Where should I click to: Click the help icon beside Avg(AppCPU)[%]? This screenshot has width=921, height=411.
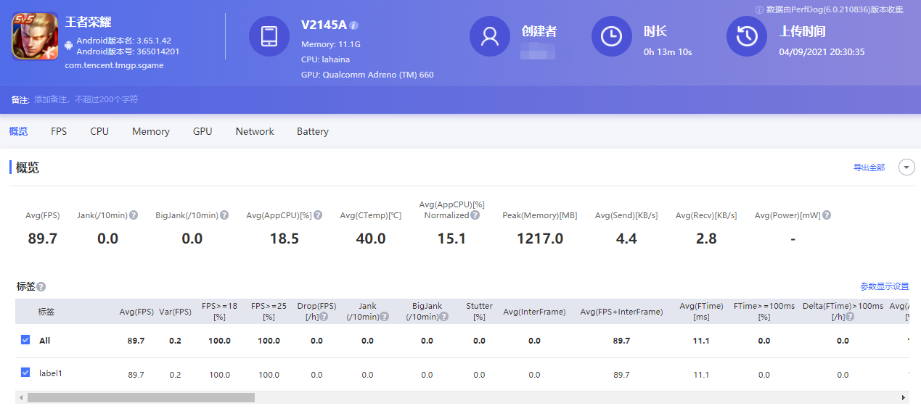[318, 215]
